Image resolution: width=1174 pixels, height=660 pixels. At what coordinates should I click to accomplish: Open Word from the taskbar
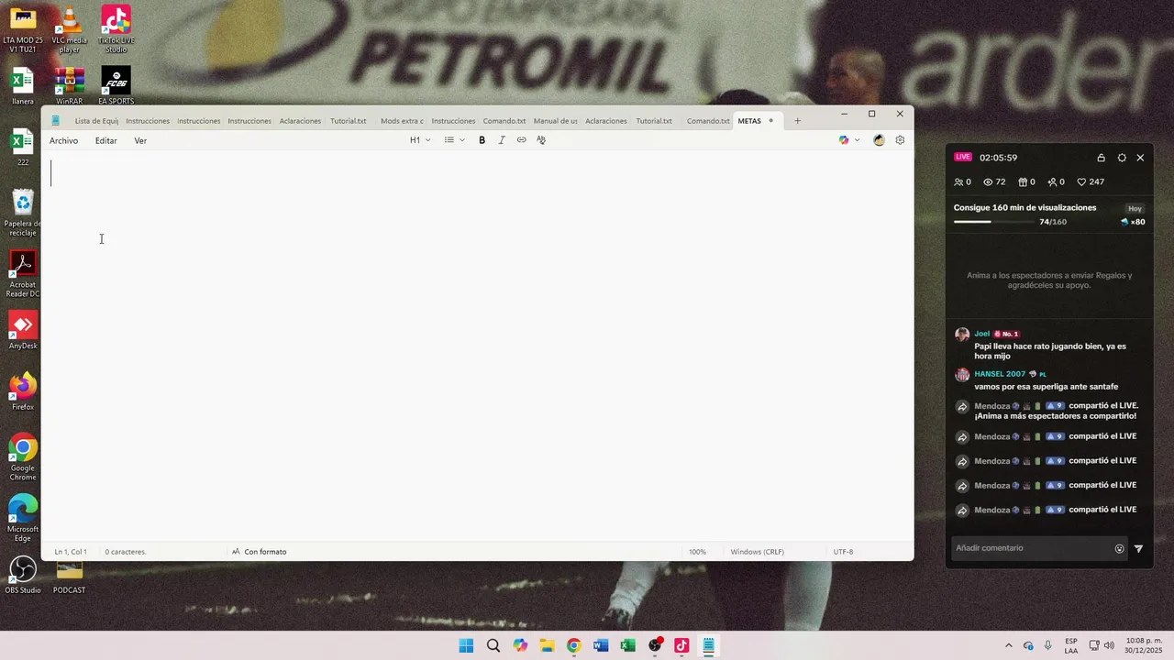pyautogui.click(x=601, y=645)
